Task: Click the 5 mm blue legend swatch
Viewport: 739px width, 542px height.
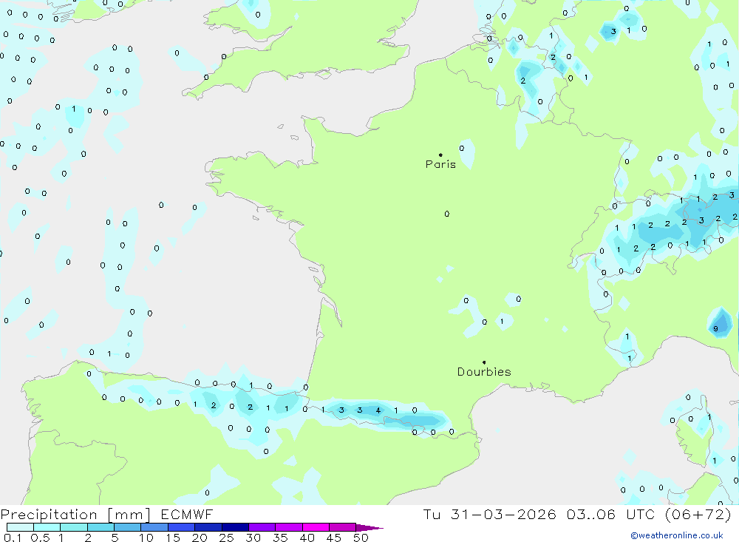Action: point(127,527)
